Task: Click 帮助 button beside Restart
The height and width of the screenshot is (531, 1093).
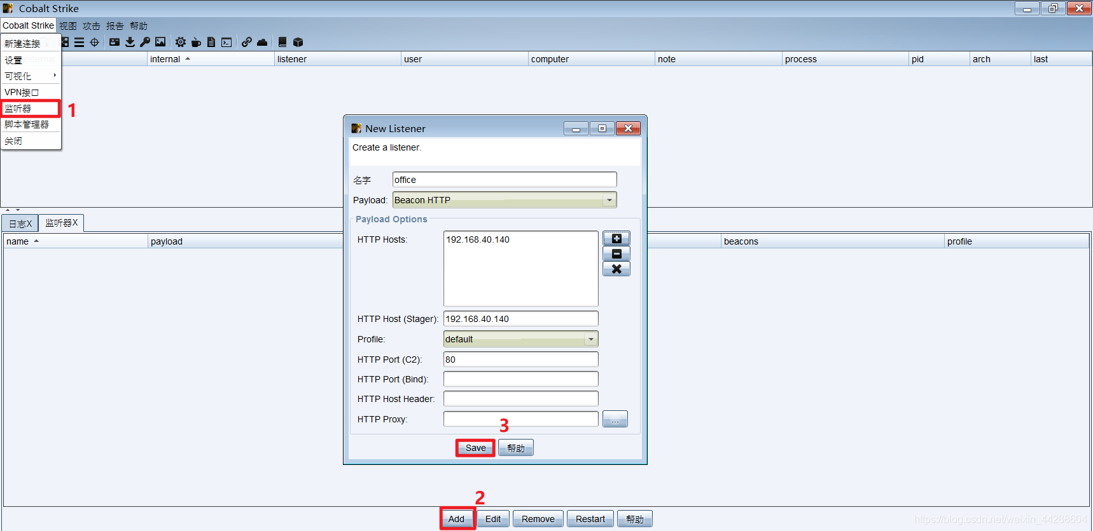Action: tap(635, 519)
